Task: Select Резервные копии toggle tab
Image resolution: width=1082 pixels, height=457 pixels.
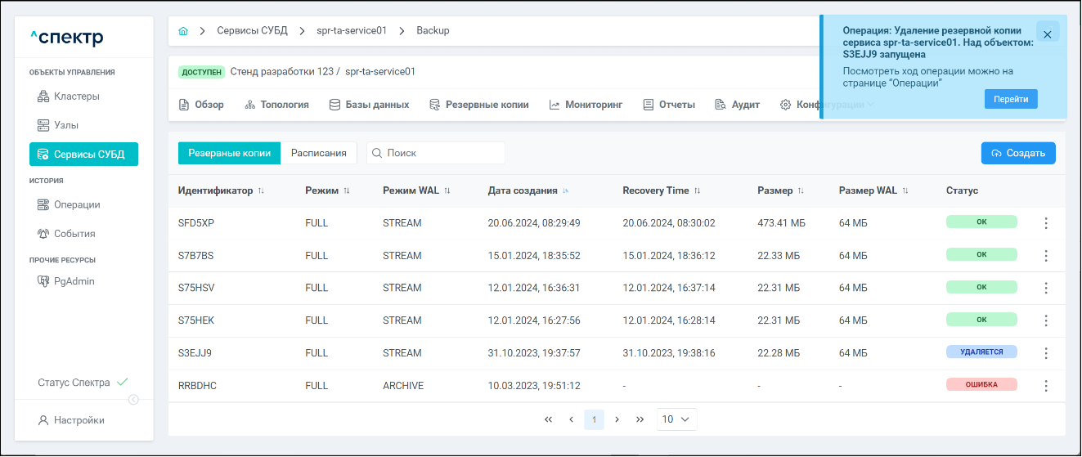Action: pos(229,153)
